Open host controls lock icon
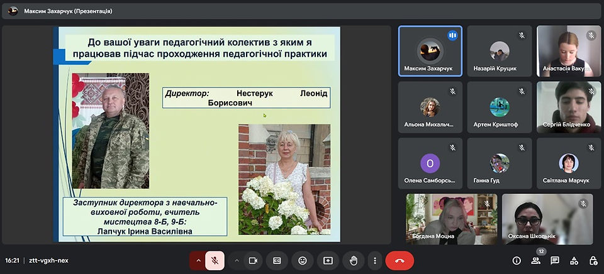This screenshot has height=274, width=604. click(593, 261)
